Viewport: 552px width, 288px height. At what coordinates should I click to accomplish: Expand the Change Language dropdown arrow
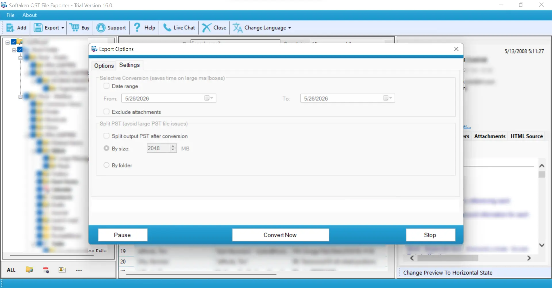click(290, 28)
